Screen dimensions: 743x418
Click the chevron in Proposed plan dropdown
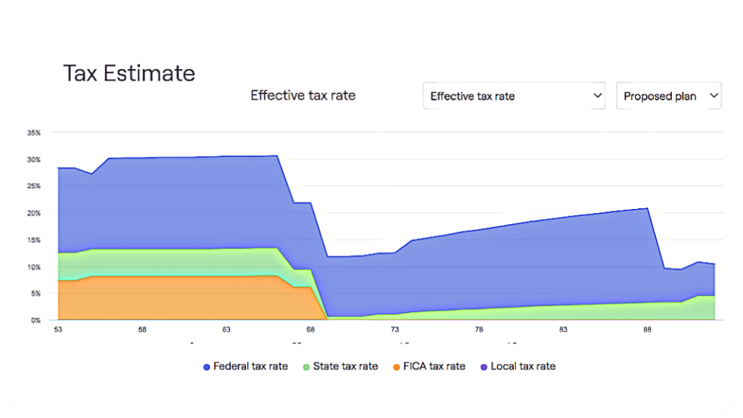(714, 96)
